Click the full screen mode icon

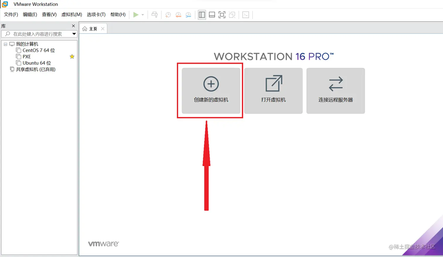coord(222,15)
